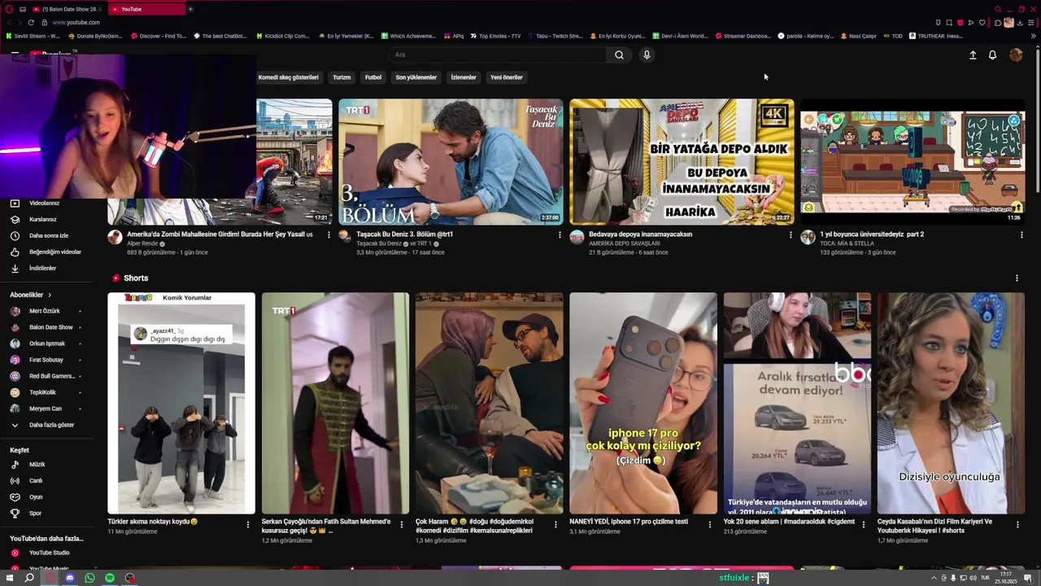Select the Turizm filter chip
Screen dimensions: 1041x586
pyautogui.click(x=342, y=77)
